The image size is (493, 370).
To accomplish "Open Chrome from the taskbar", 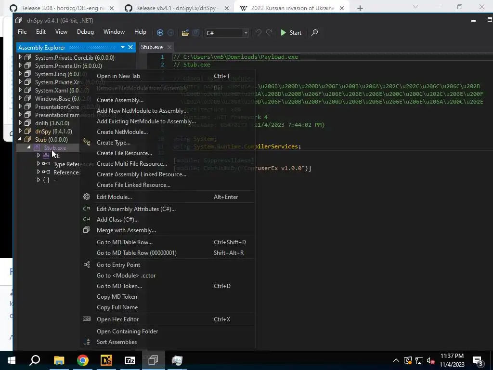I will click(82, 360).
